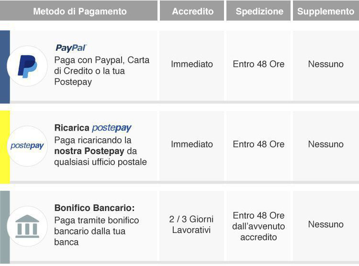The image size is (359, 266).
Task: Click the bank building icon
Action: pos(27,226)
